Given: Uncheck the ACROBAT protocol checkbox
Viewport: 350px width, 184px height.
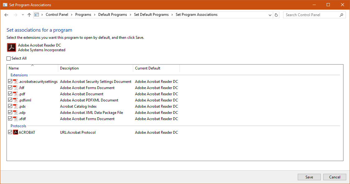Looking at the screenshot, I should click(x=10, y=132).
